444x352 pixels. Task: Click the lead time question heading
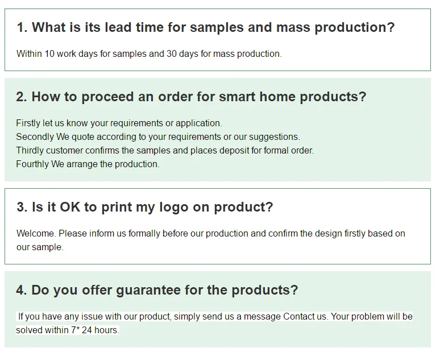click(x=205, y=27)
